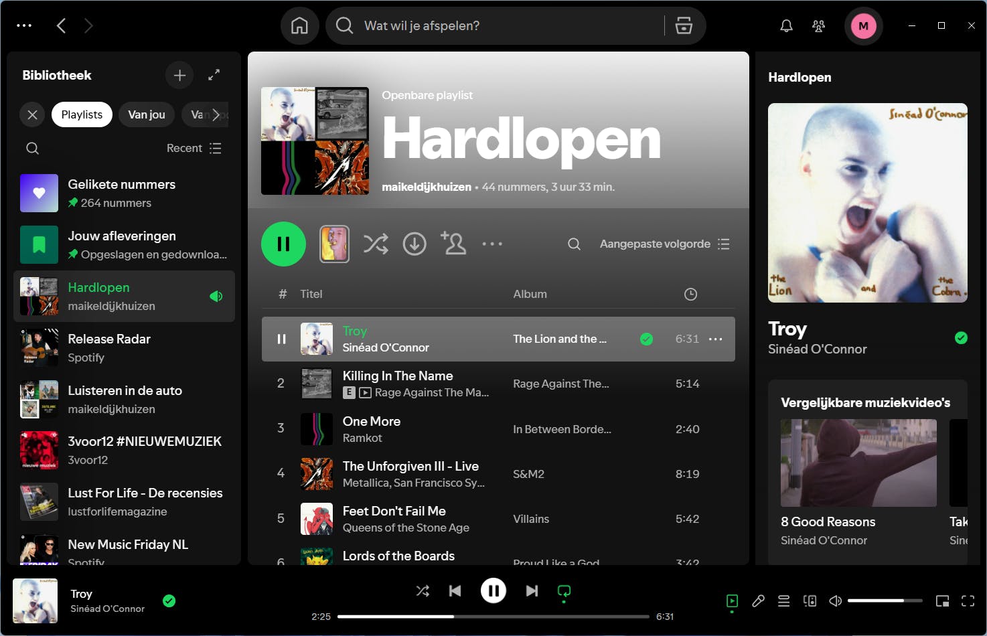Toggle the Now Playing view panel
The image size is (987, 636).
[731, 601]
